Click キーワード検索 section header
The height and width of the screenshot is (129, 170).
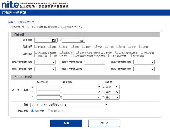[85, 77]
